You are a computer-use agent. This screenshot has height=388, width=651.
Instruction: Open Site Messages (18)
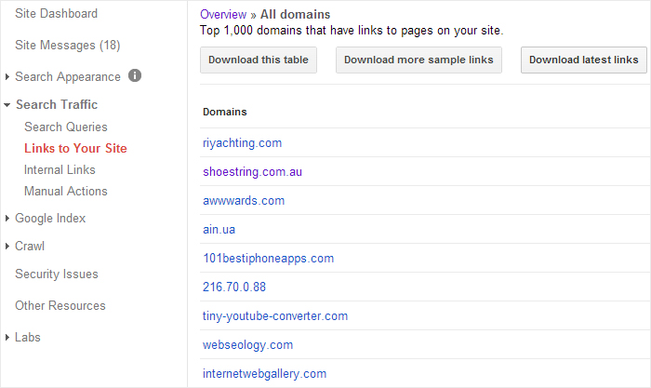(67, 46)
